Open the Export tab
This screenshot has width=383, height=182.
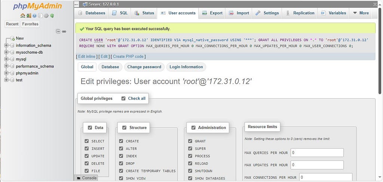pos(212,13)
